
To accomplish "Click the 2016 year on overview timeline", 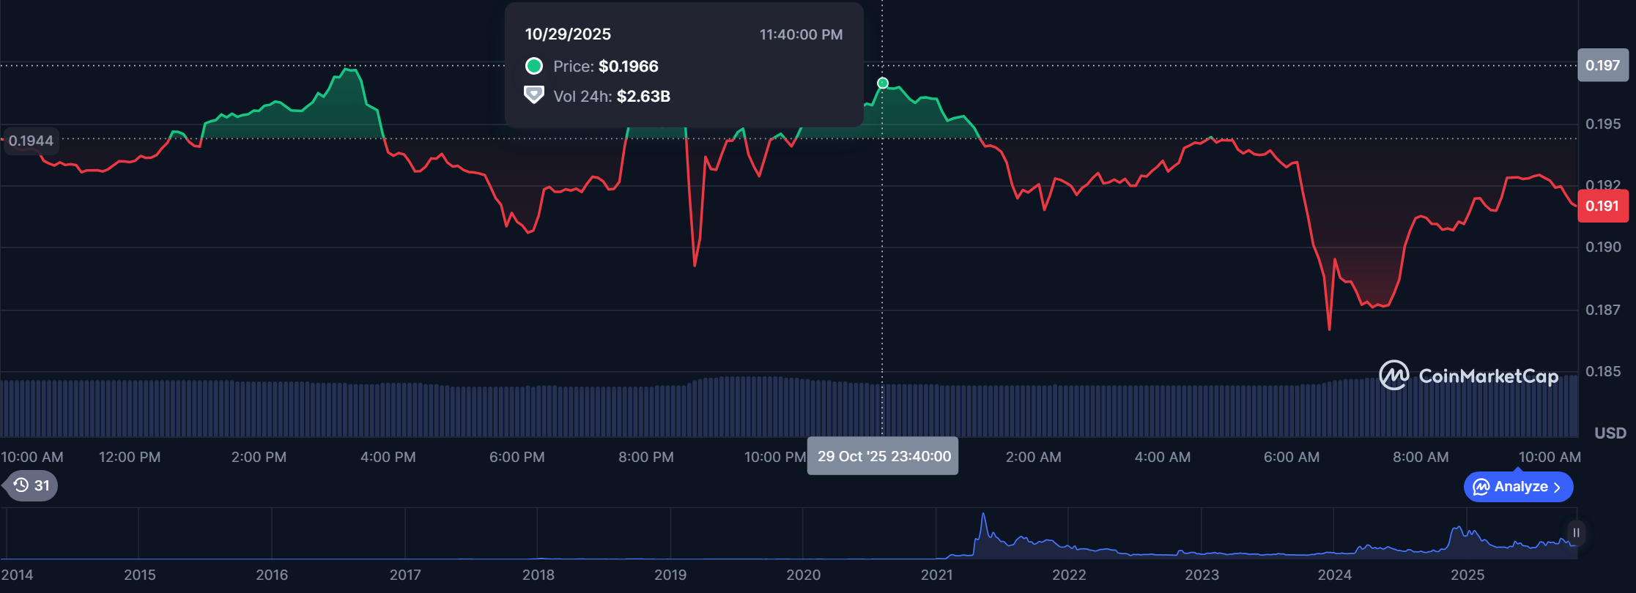I will 271,575.
